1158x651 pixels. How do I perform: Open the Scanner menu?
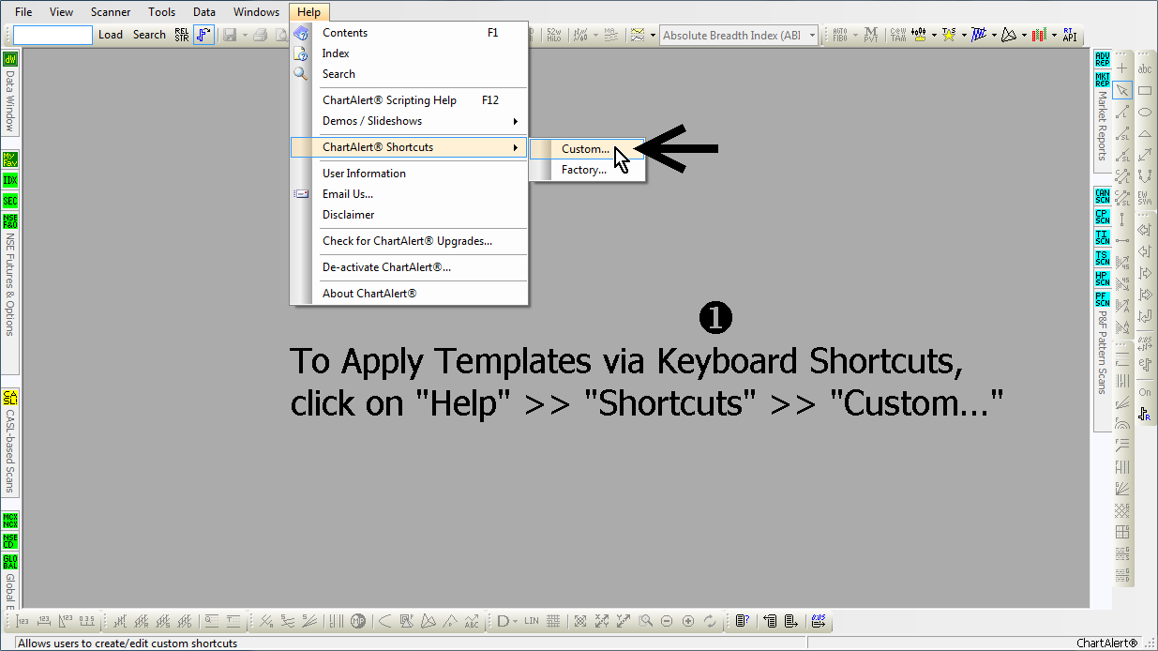coord(111,12)
